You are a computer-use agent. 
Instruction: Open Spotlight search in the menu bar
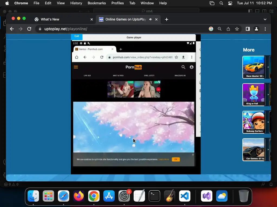[221, 3]
